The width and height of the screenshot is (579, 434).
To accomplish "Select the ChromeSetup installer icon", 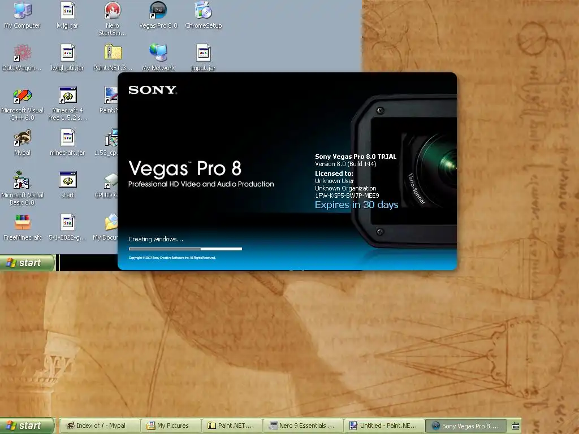I will coord(203,15).
